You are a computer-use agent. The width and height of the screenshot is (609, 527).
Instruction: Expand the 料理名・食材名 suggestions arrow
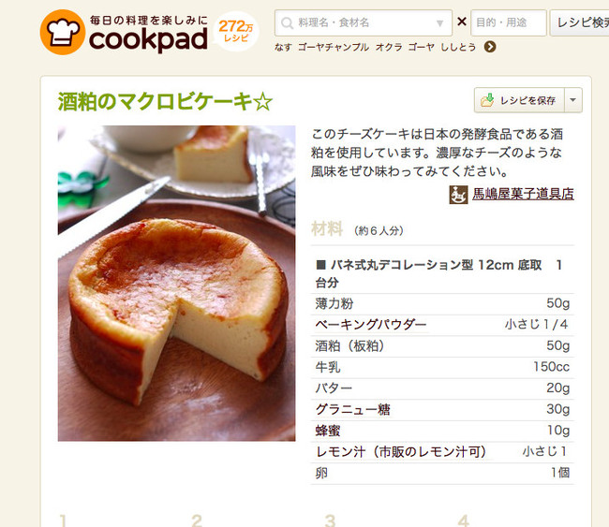pos(439,23)
